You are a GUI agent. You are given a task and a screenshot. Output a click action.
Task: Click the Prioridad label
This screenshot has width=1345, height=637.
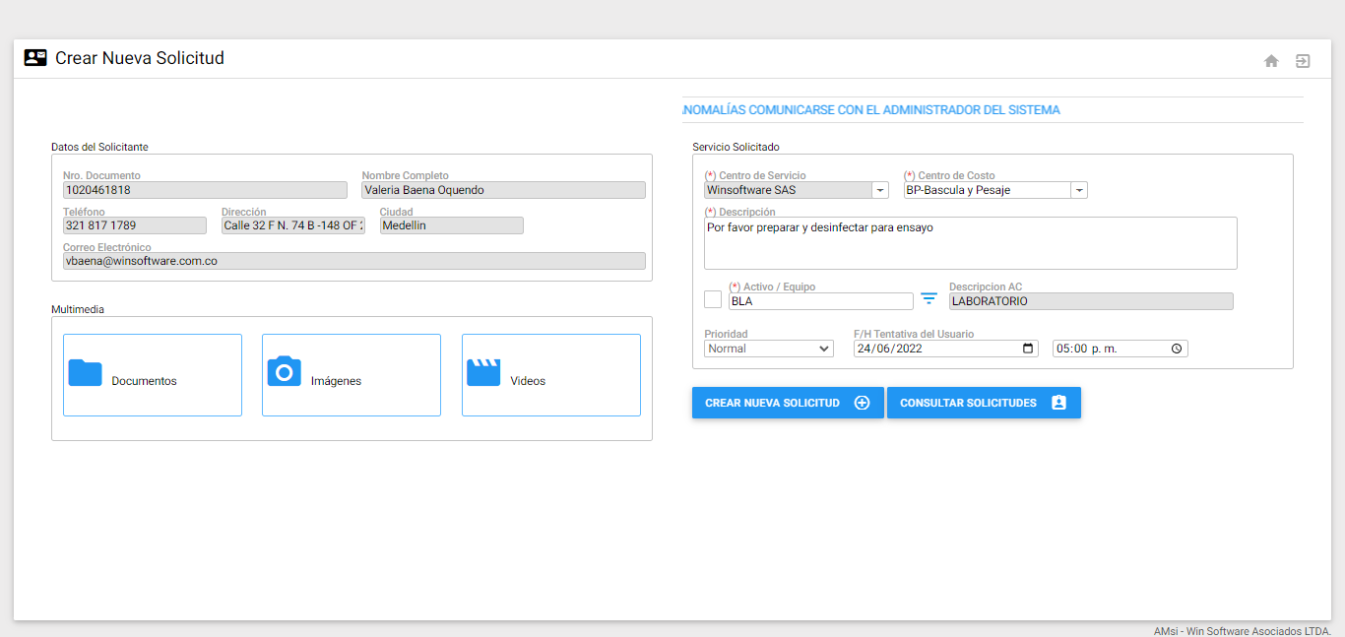coord(727,334)
